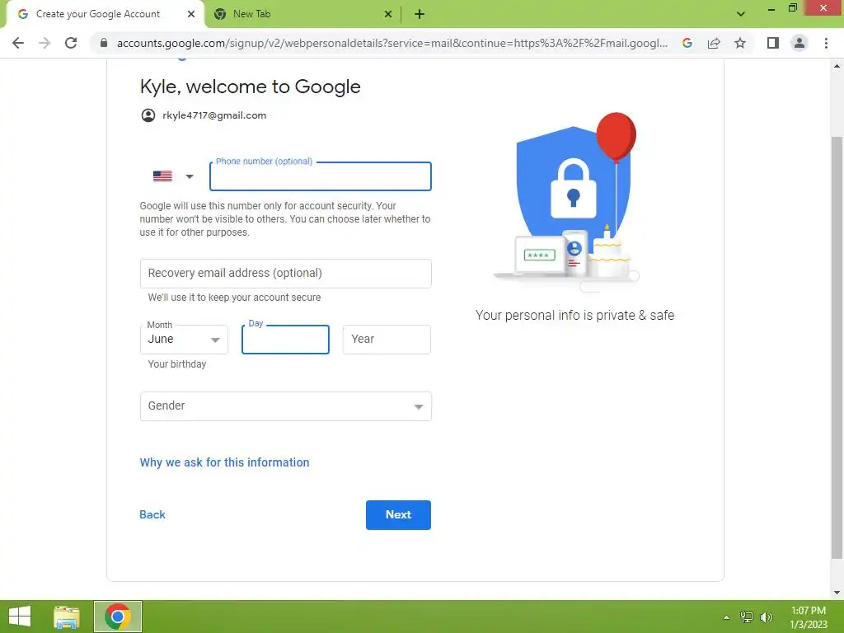
Task: Restore down the Chrome window
Action: point(793,7)
